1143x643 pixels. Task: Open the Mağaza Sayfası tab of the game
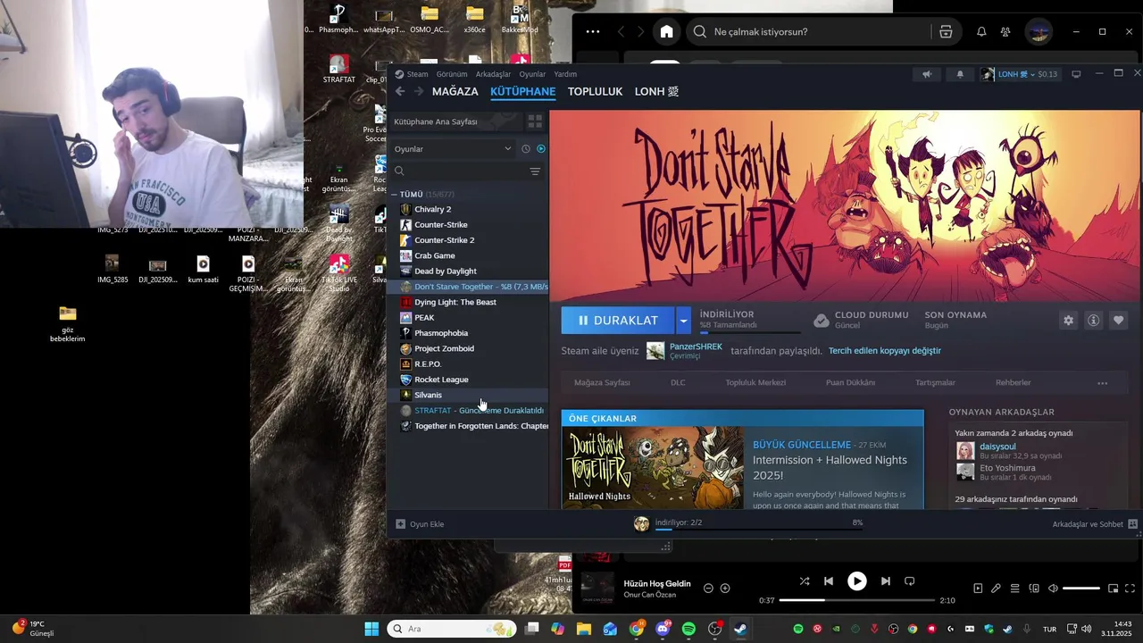[x=602, y=382]
